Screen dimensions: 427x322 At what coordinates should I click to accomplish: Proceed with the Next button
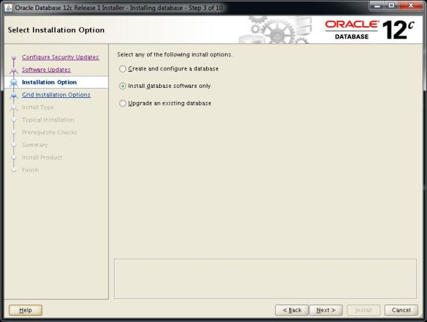pyautogui.click(x=326, y=310)
